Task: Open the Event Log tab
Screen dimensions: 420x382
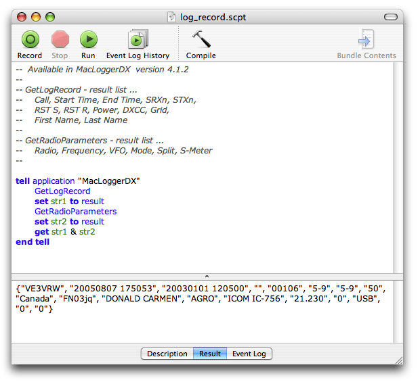Action: tap(249, 354)
